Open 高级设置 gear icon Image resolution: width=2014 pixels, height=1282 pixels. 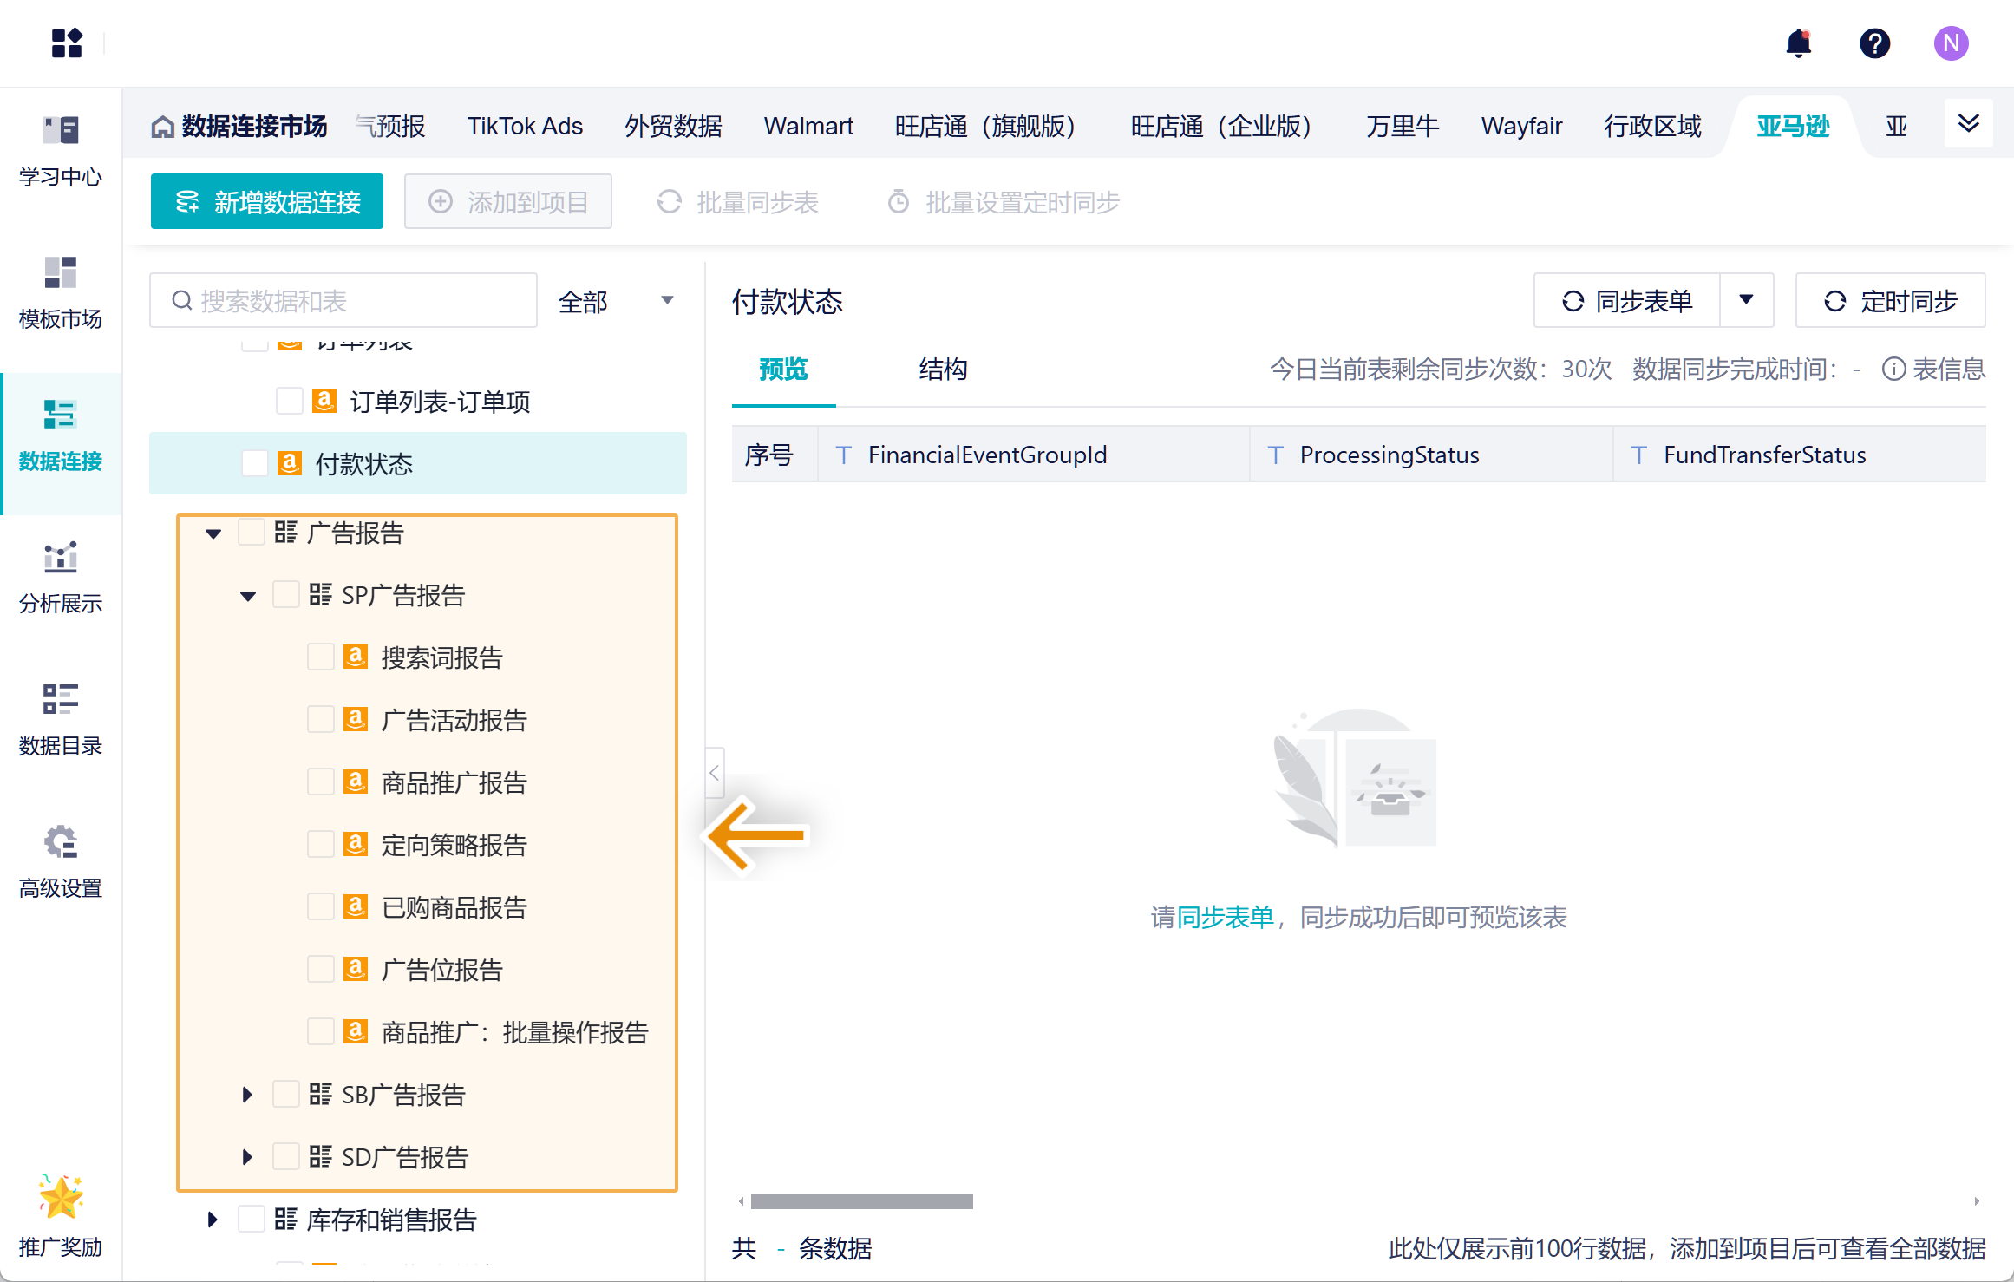point(61,841)
